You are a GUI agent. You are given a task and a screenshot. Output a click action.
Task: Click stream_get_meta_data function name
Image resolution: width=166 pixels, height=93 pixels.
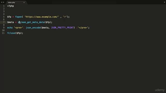(31, 22)
